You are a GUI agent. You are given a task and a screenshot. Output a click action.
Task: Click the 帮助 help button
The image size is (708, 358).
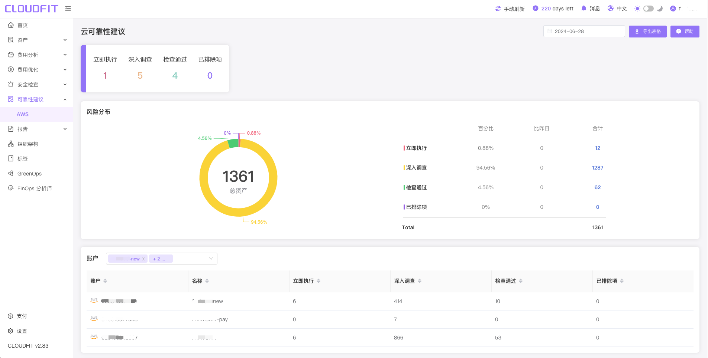(685, 32)
